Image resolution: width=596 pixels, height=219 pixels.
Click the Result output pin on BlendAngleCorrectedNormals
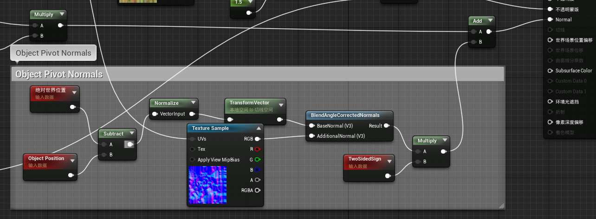point(387,126)
